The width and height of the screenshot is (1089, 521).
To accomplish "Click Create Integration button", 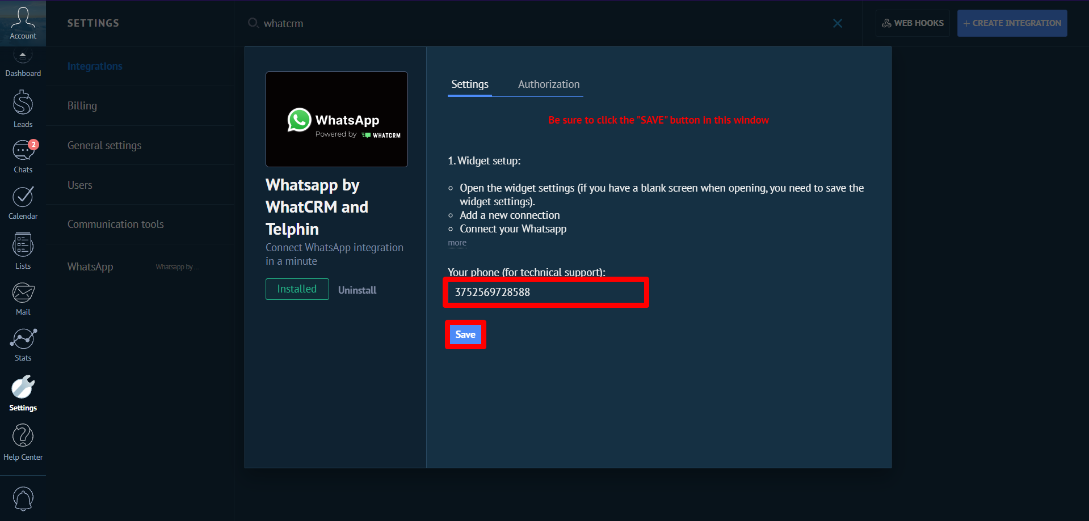I will point(1012,23).
